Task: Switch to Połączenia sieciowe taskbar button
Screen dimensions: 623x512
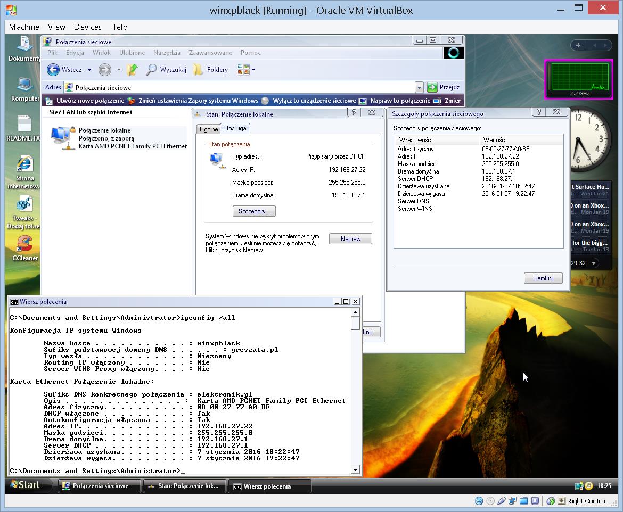Action: click(100, 486)
